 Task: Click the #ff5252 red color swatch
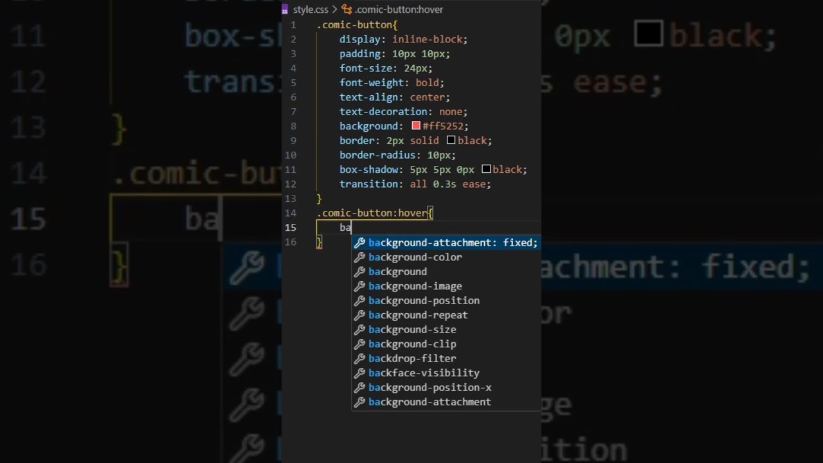pyautogui.click(x=416, y=126)
